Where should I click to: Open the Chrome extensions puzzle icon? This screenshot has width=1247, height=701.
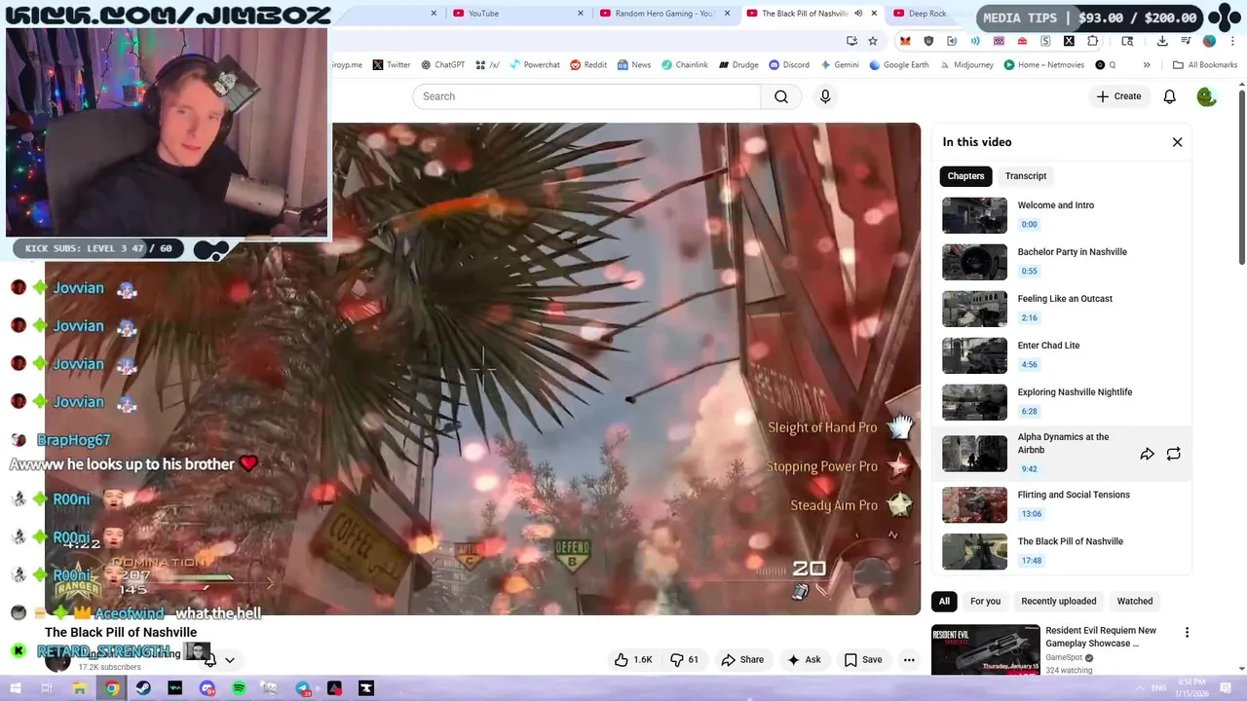1092,41
